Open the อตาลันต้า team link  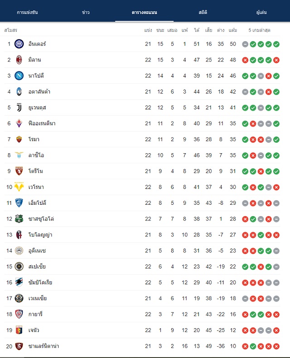coord(39,92)
